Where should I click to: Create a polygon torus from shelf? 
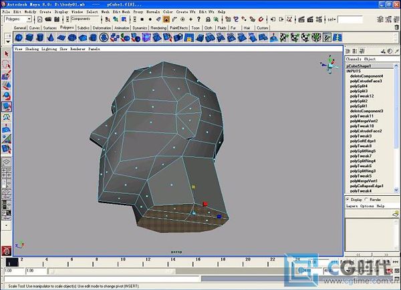coord(72,38)
